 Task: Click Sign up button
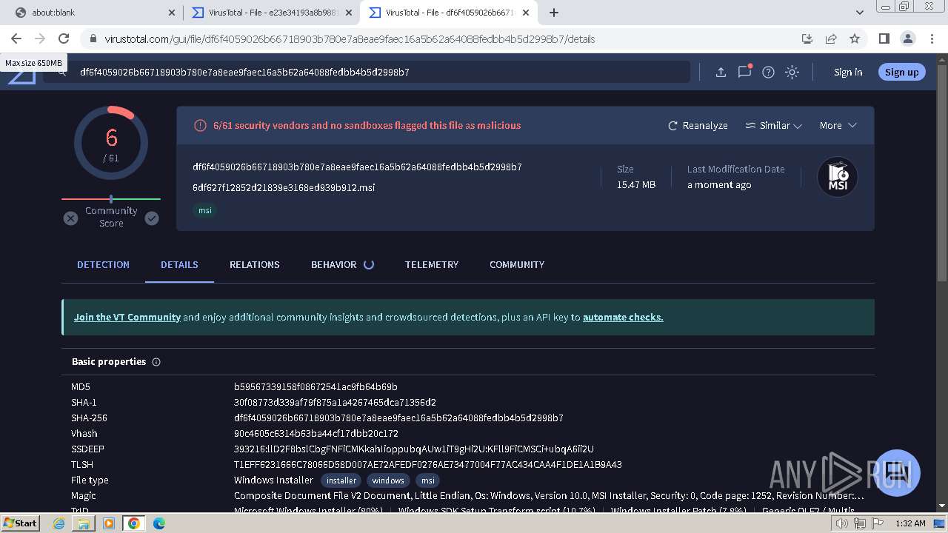tap(901, 72)
